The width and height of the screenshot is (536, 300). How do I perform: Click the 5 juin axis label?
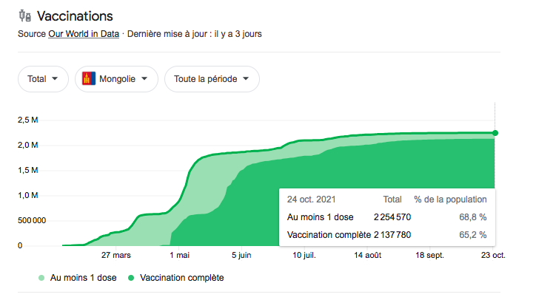point(242,255)
